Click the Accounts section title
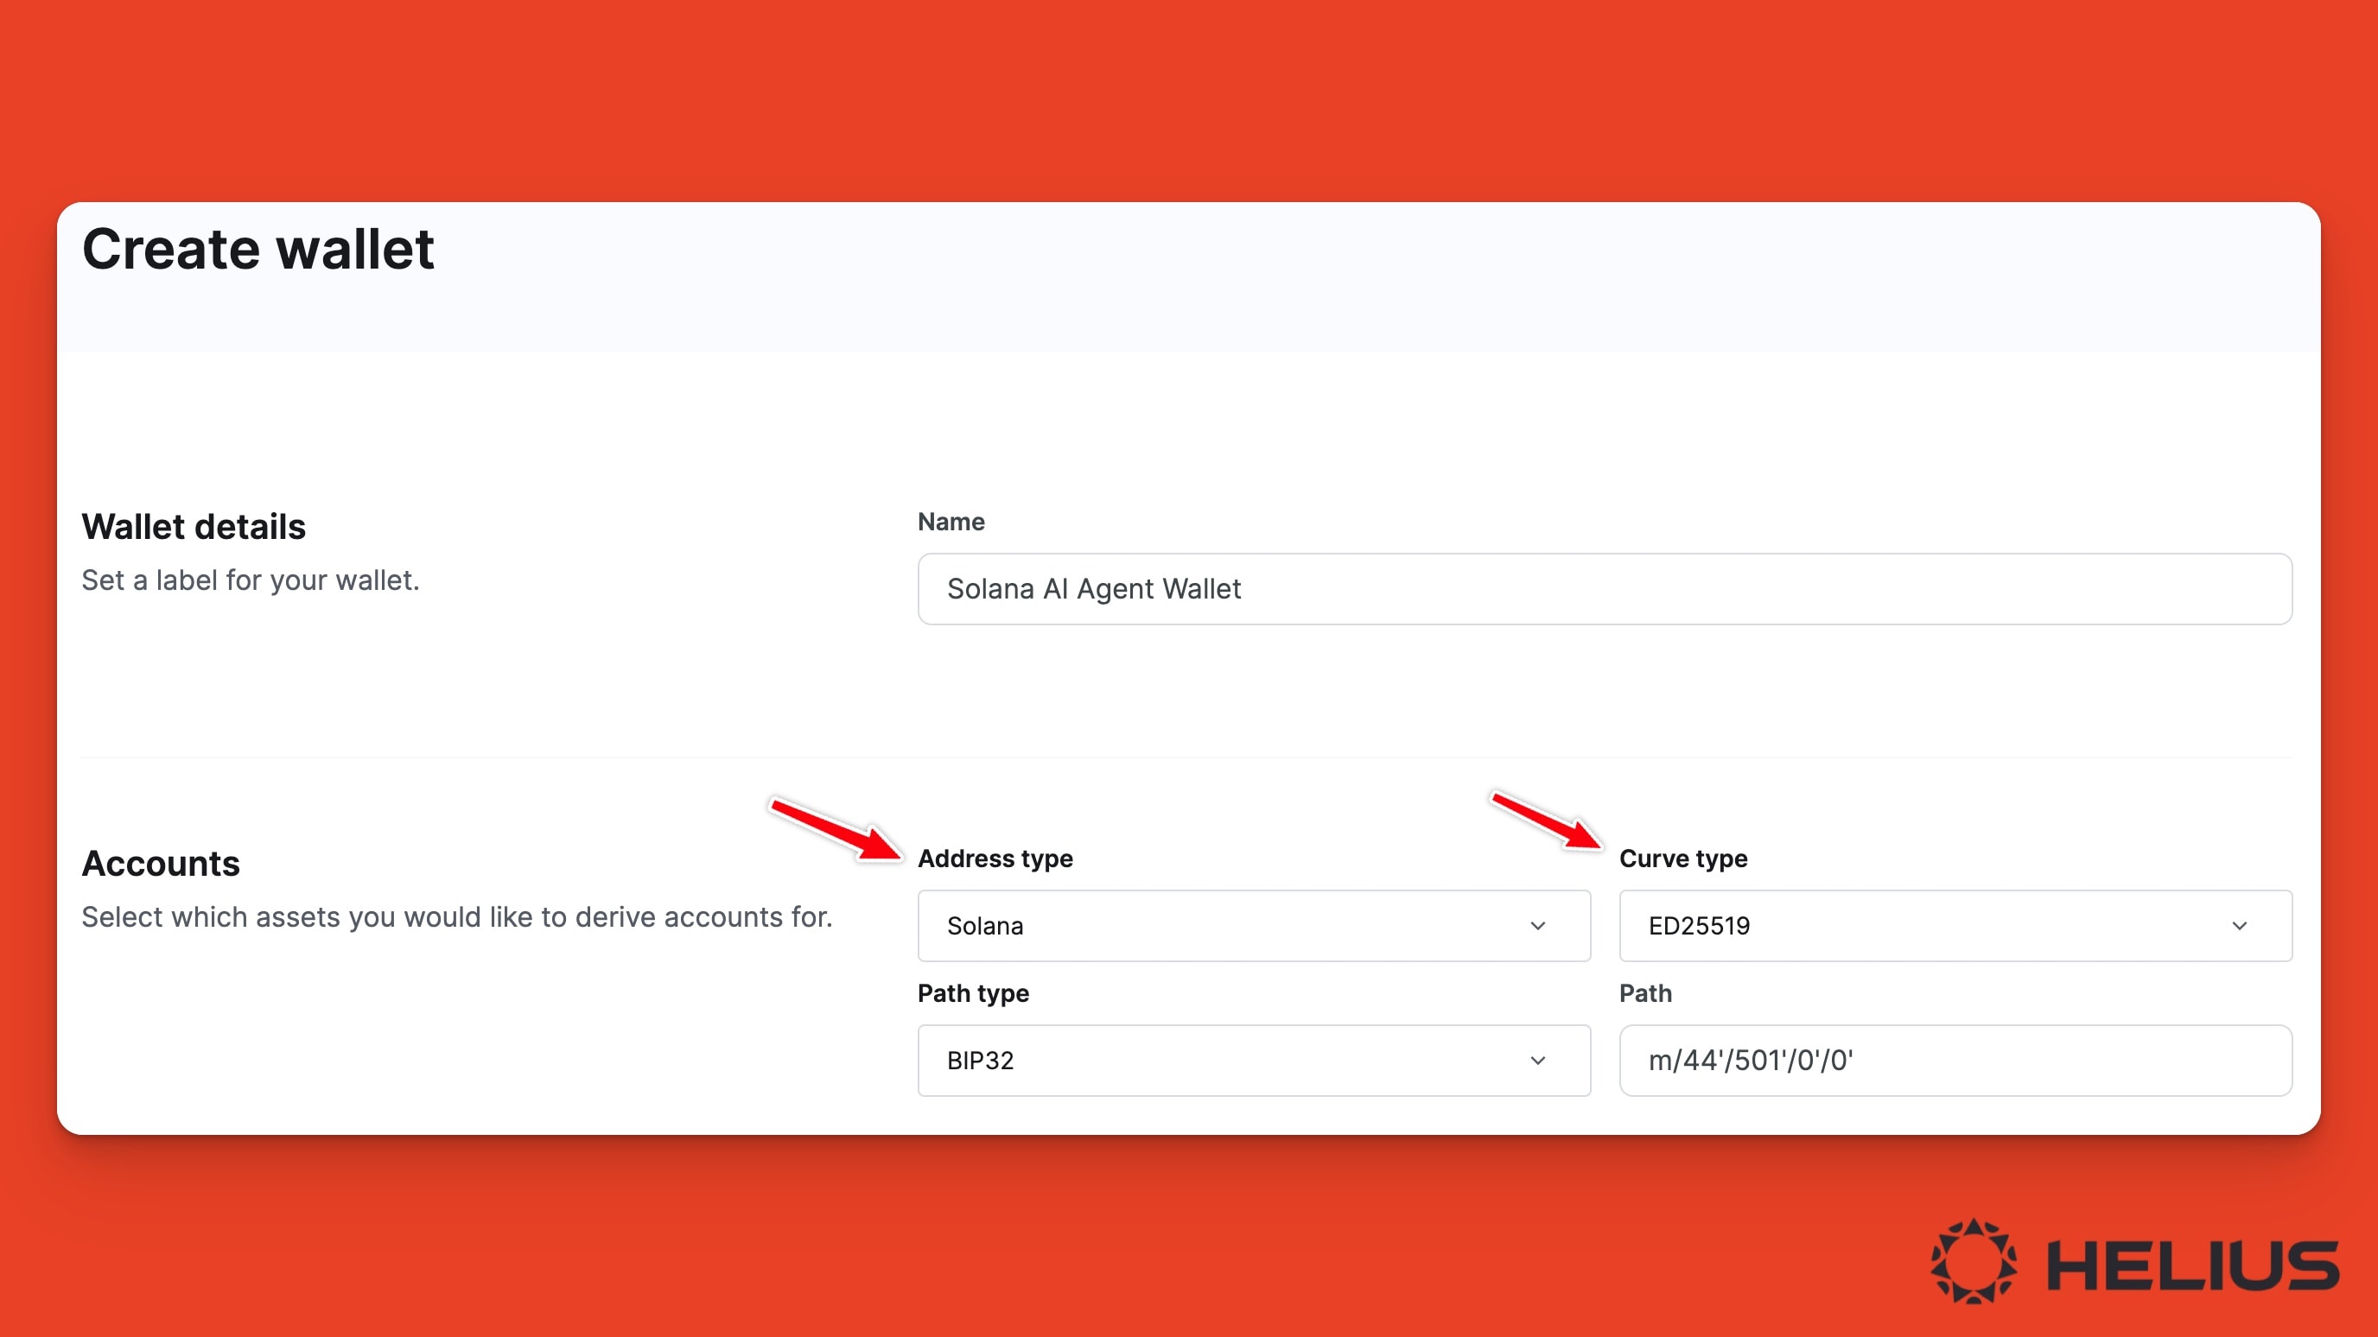This screenshot has width=2378, height=1337. (161, 864)
